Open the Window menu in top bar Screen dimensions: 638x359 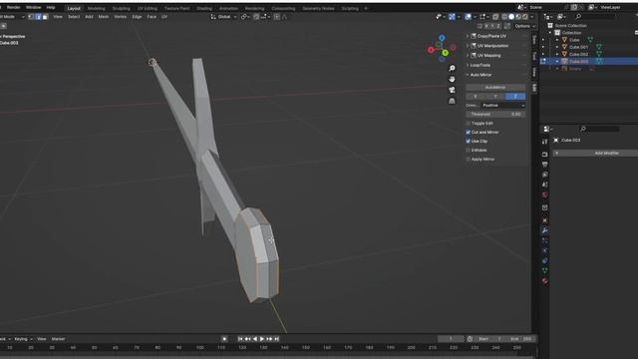pos(33,7)
